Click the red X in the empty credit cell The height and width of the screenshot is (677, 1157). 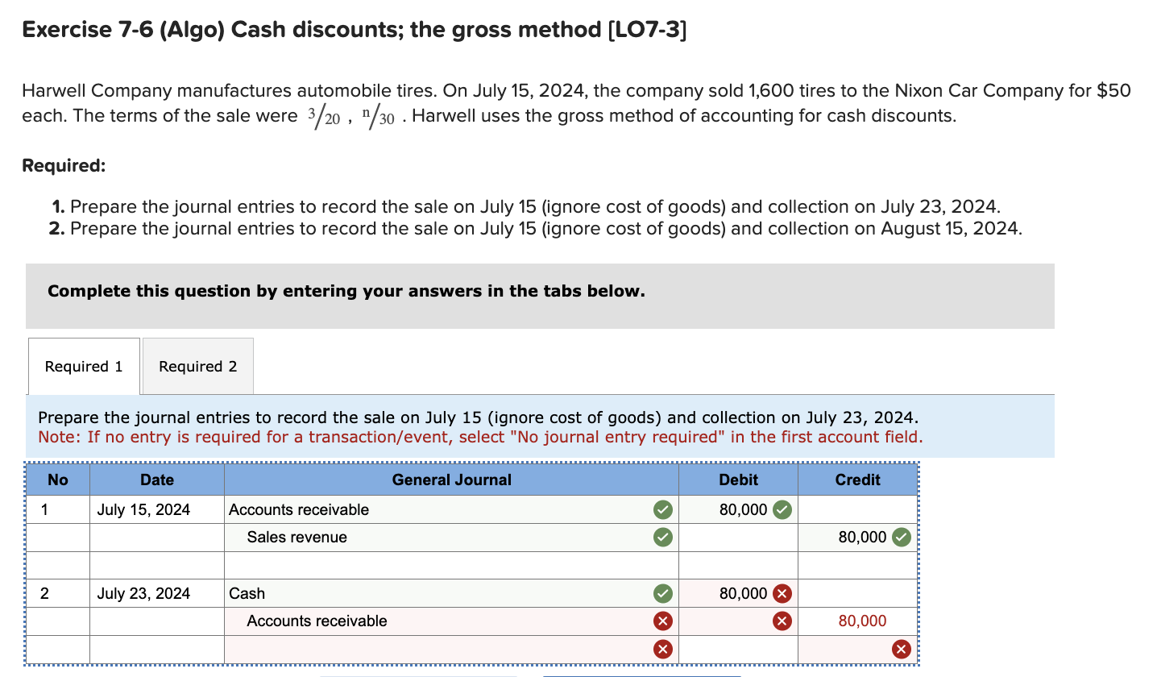pyautogui.click(x=900, y=649)
